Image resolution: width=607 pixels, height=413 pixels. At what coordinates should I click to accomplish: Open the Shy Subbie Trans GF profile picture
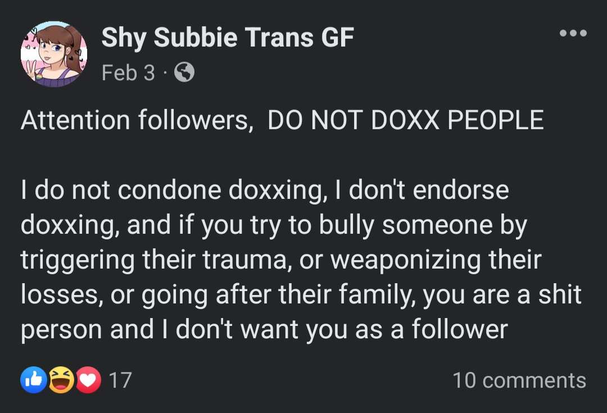pos(54,54)
